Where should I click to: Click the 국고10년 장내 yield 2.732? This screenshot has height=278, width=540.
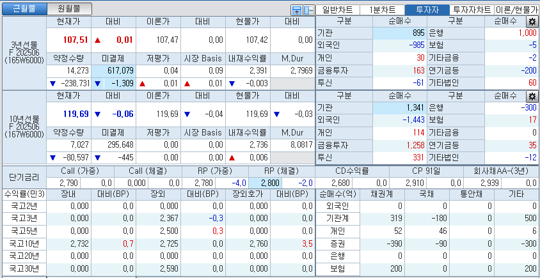point(80,244)
